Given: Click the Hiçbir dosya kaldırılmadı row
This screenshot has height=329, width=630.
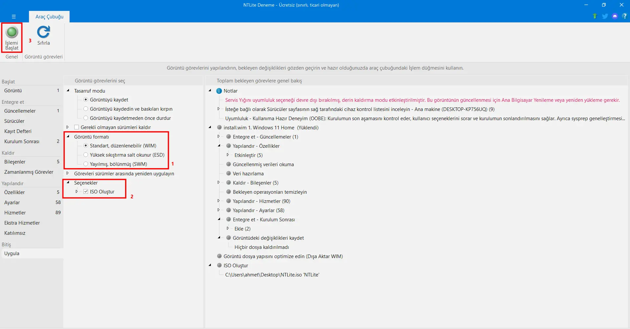Looking at the screenshot, I should (x=262, y=247).
